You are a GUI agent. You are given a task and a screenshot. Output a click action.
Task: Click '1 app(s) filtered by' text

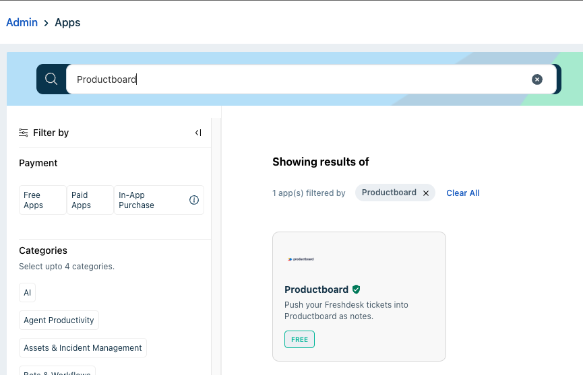309,193
